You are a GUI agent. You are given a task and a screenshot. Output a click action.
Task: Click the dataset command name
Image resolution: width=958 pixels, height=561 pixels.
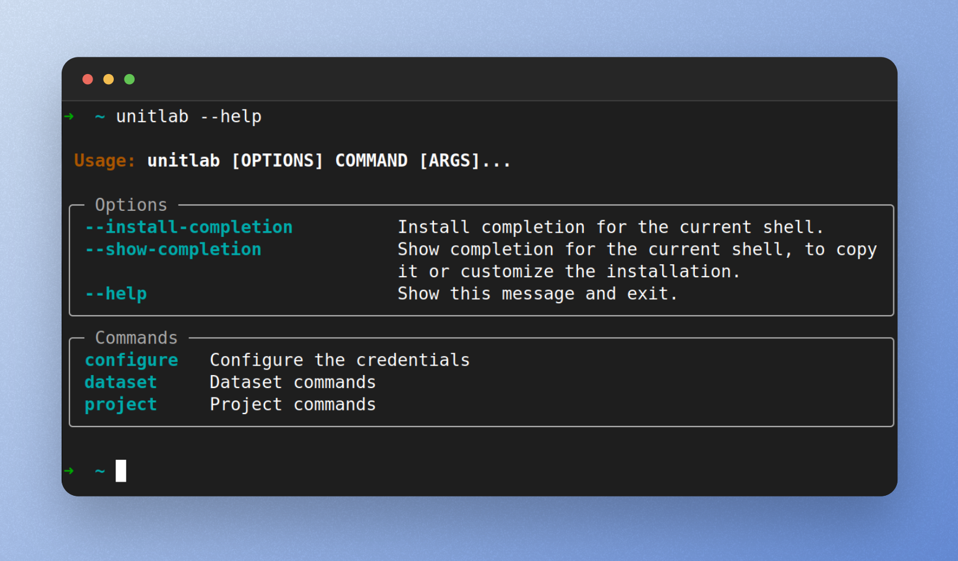pyautogui.click(x=121, y=383)
